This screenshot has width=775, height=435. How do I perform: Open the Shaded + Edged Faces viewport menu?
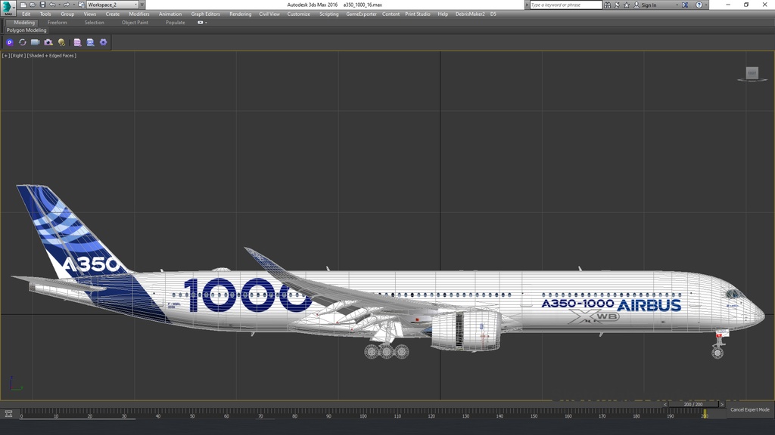point(51,56)
